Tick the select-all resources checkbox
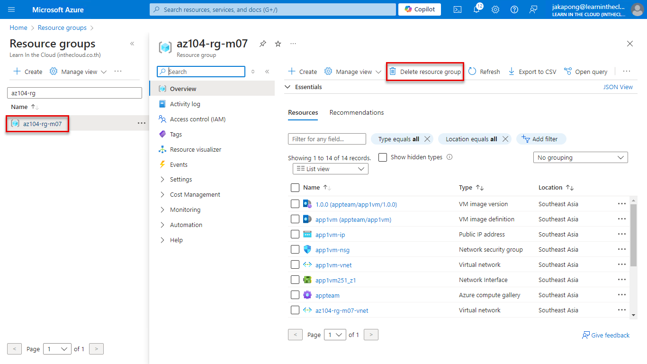 point(295,188)
